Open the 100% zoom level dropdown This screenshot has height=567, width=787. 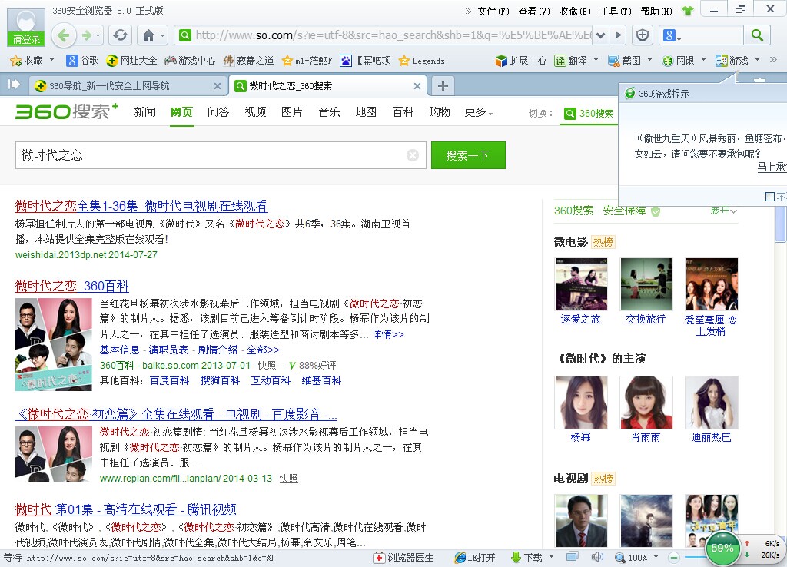tap(656, 558)
